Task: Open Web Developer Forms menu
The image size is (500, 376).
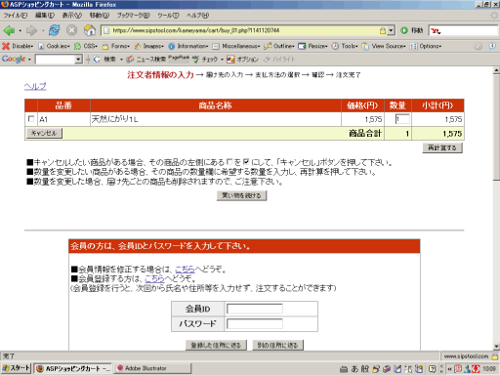Action: (116, 46)
